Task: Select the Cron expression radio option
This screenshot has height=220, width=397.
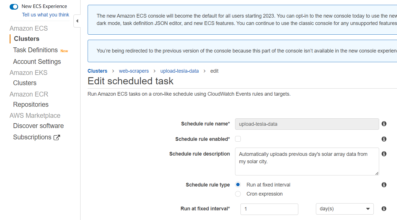Action: 238,194
